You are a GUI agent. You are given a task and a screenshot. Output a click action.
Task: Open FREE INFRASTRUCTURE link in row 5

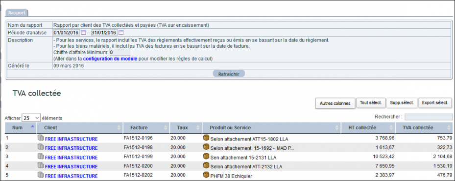[72, 176]
